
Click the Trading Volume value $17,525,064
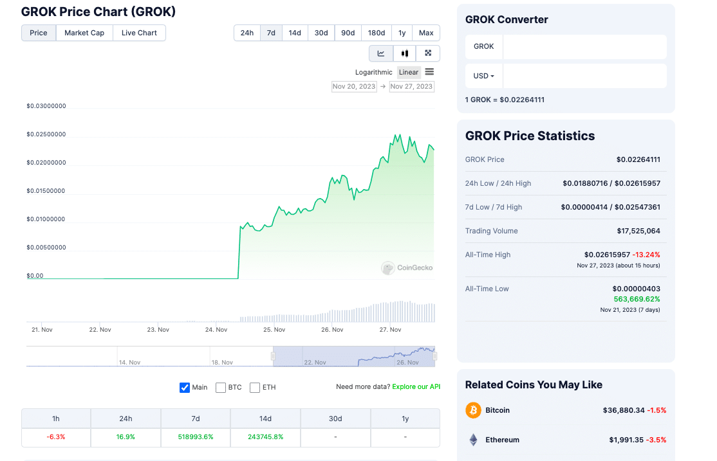pos(638,231)
